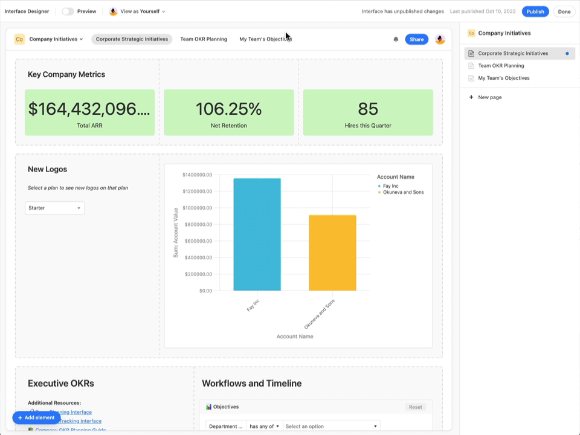Click the Reset button in the Objectives widget
The image size is (580, 435).
pos(415,407)
